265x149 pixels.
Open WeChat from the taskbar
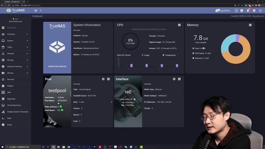(x=126, y=147)
